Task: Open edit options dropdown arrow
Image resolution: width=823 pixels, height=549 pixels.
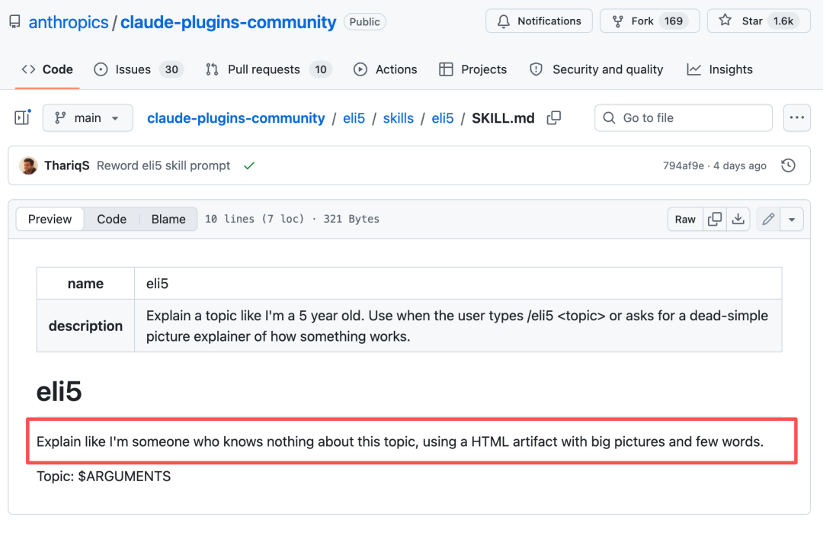Action: (792, 219)
